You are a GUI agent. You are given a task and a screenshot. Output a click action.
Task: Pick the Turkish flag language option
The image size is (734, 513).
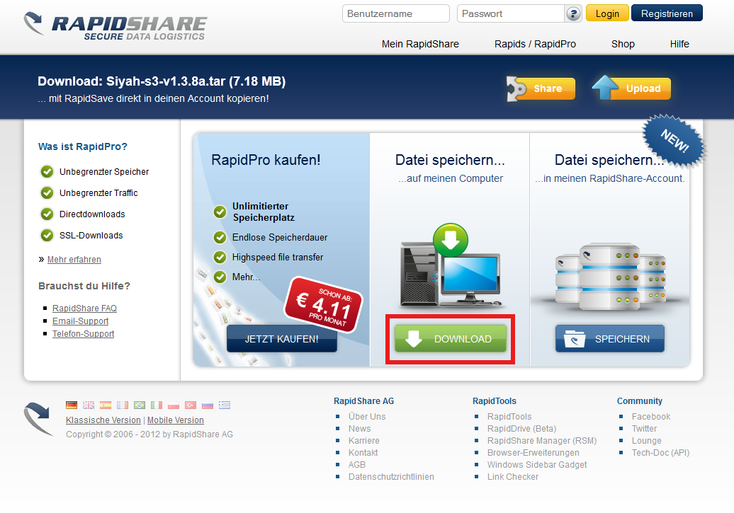(191, 405)
